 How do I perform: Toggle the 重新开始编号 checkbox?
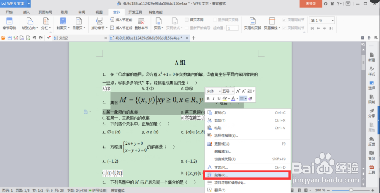click(187, 28)
